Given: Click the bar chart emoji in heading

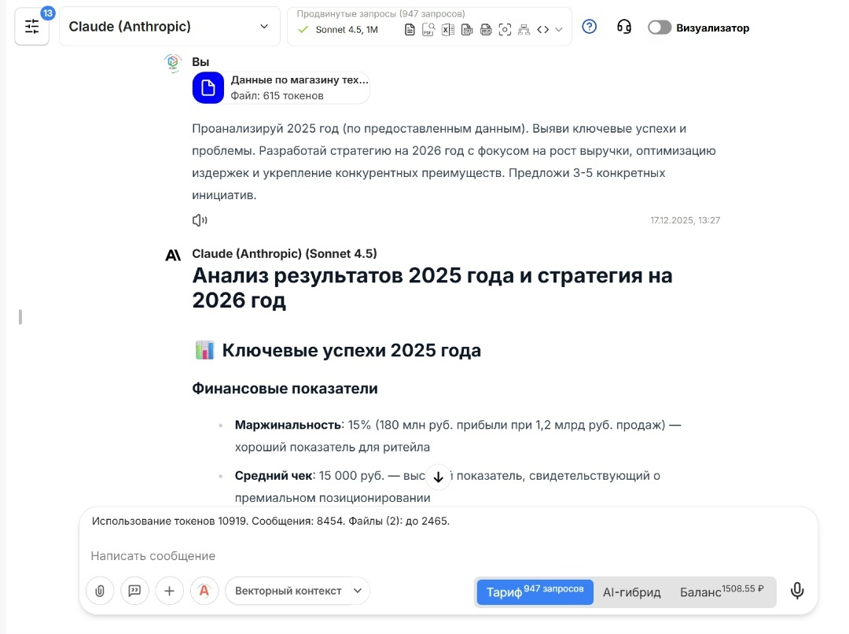Looking at the screenshot, I should coord(204,350).
